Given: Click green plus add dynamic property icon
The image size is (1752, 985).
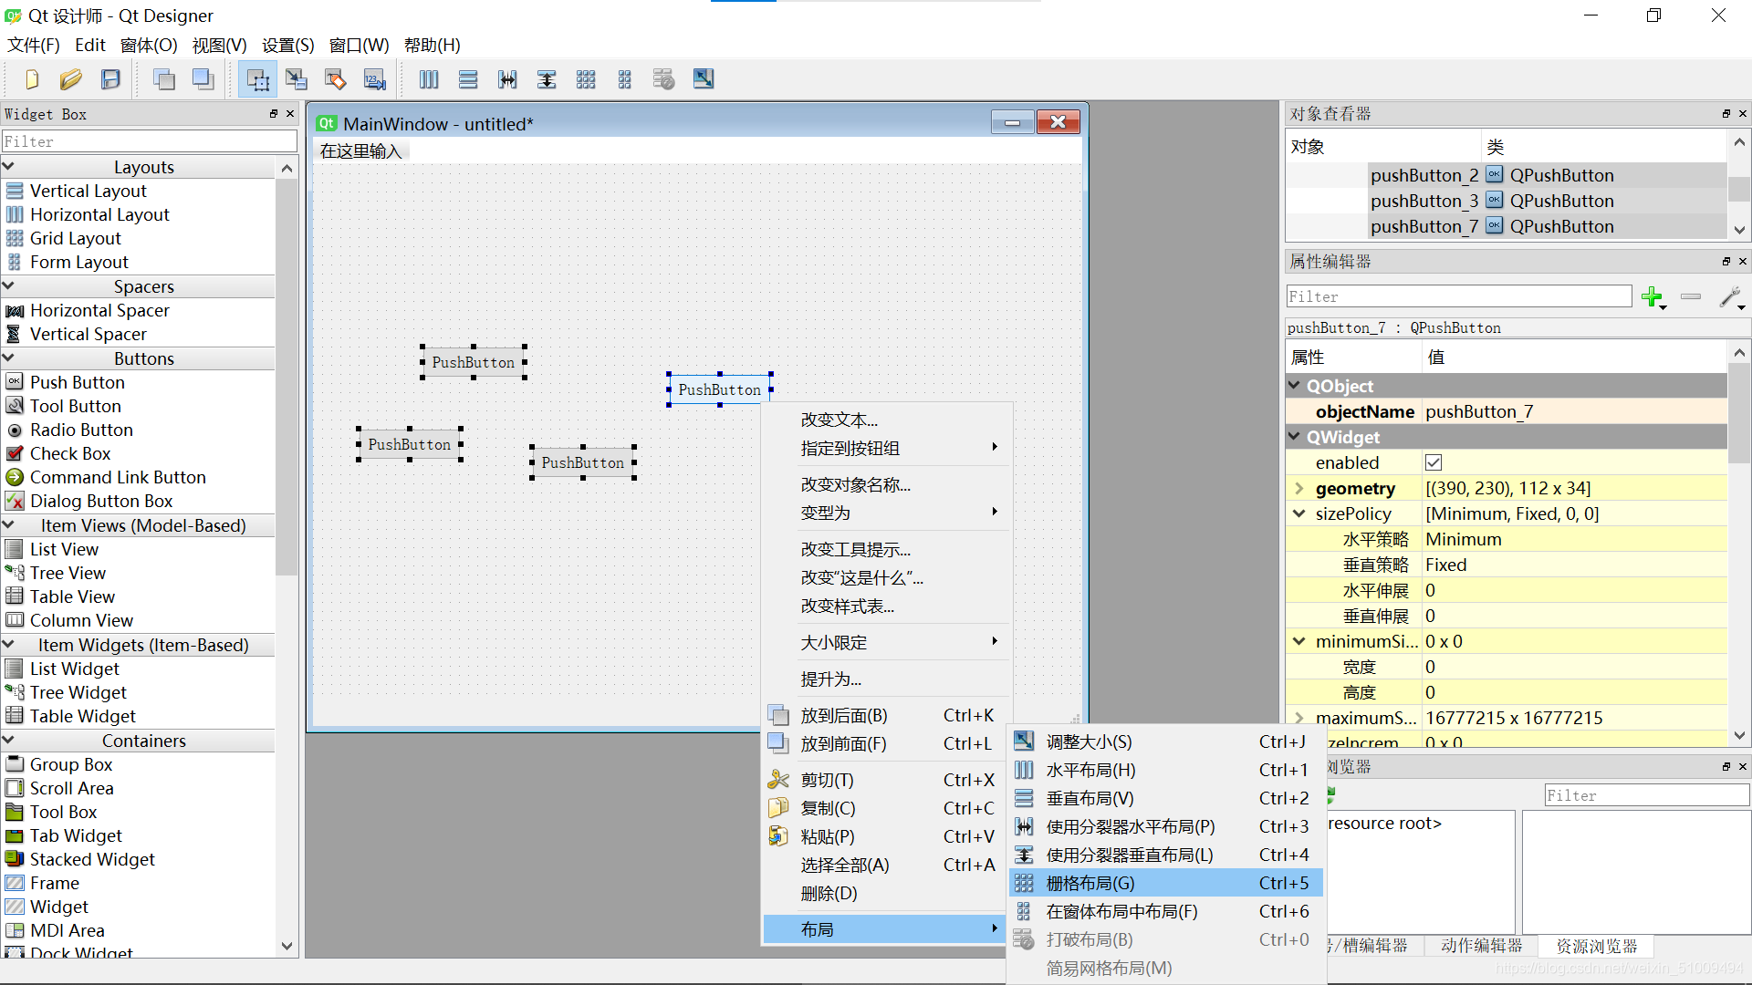Looking at the screenshot, I should point(1651,296).
